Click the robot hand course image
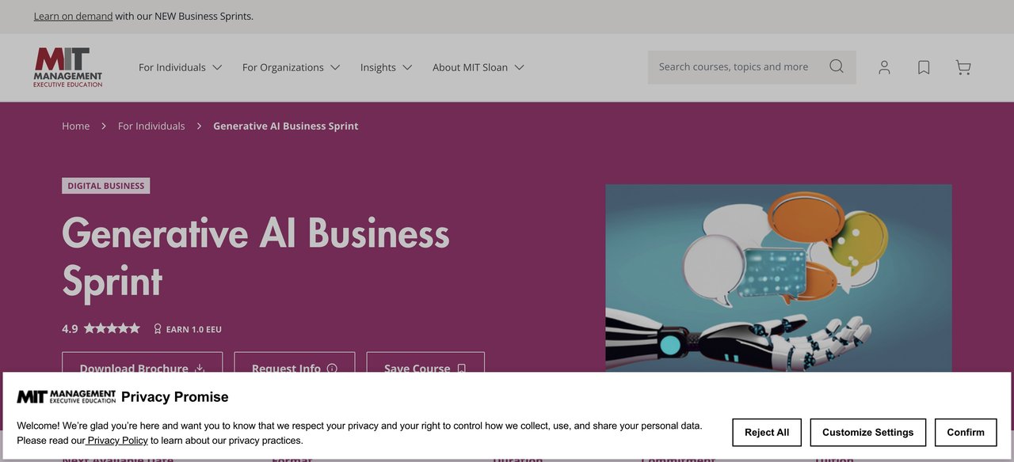The height and width of the screenshot is (462, 1014). pyautogui.click(x=779, y=278)
